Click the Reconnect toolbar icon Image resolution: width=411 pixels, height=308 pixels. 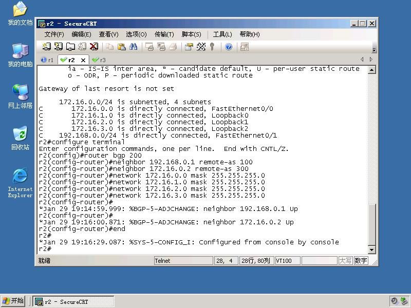pyautogui.click(x=82, y=47)
